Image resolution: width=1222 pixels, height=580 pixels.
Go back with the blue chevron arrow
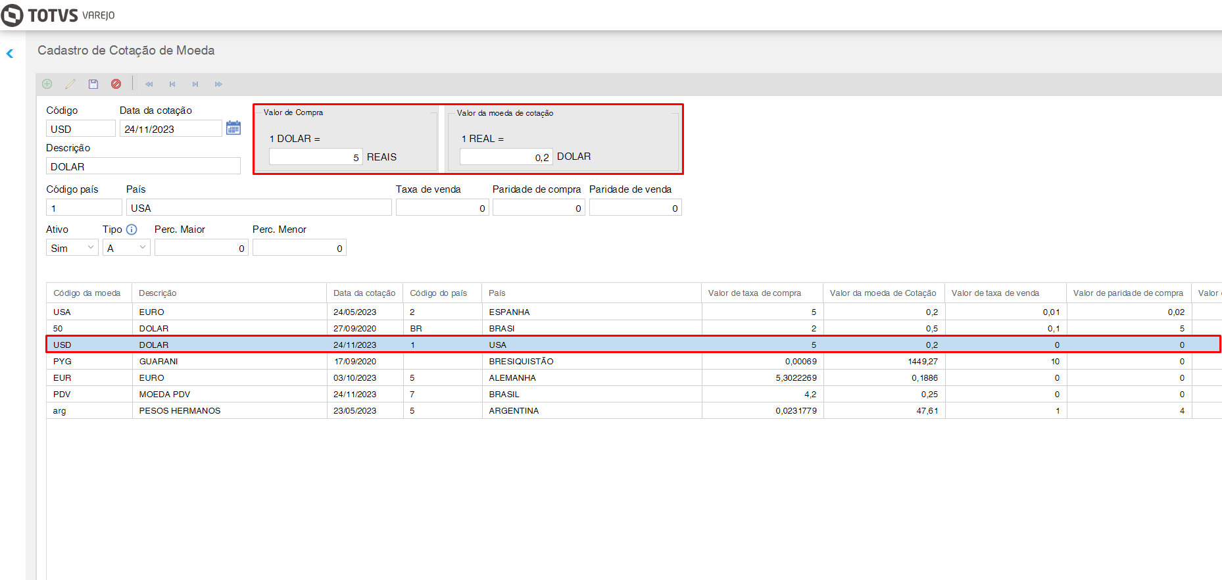pos(10,54)
